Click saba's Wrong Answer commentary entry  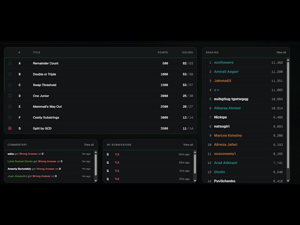pos(49,154)
